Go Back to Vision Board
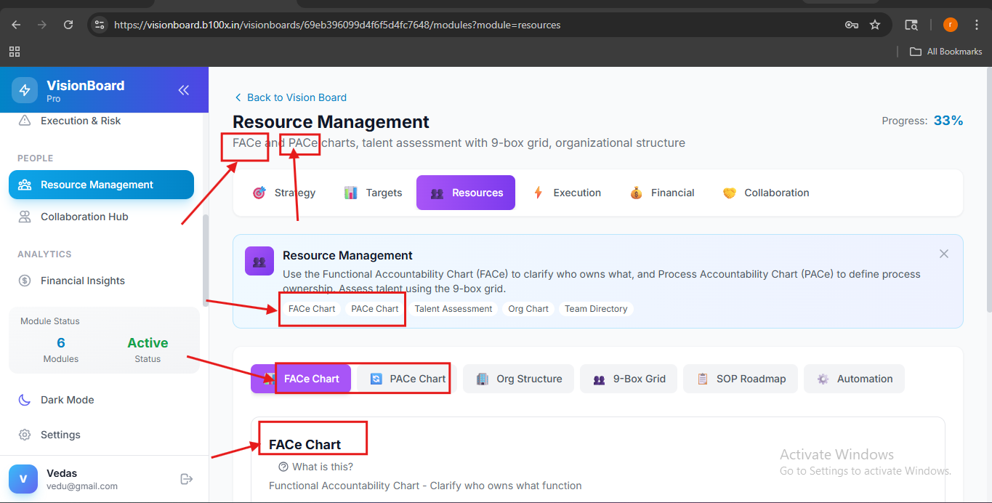The image size is (992, 503). (290, 97)
